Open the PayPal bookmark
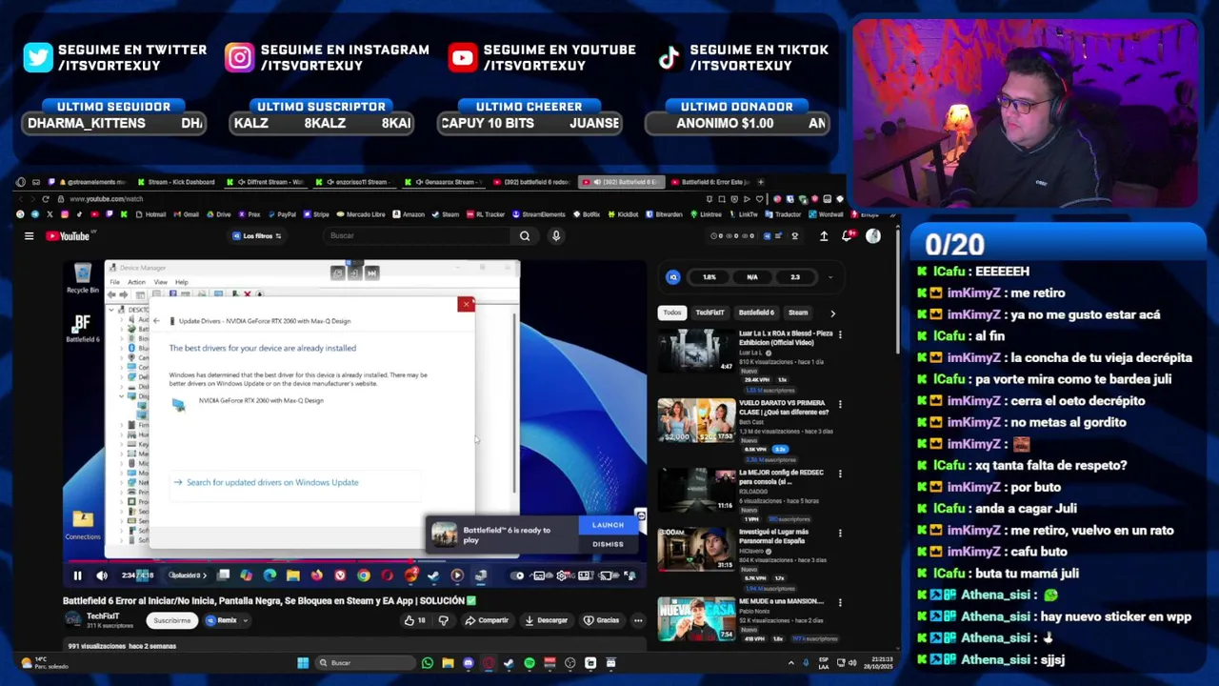 pyautogui.click(x=281, y=214)
